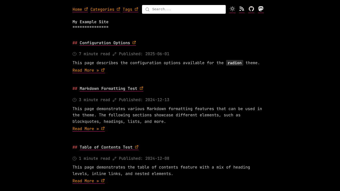Open the Markdown Formatting Test post title
This screenshot has height=191, width=340.
coord(108,88)
